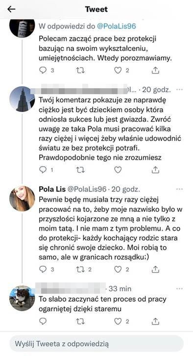The image size is (193, 356).
Task: Share the 'Twój komentarz pokazuje' tweet
Action: [x=155, y=170]
